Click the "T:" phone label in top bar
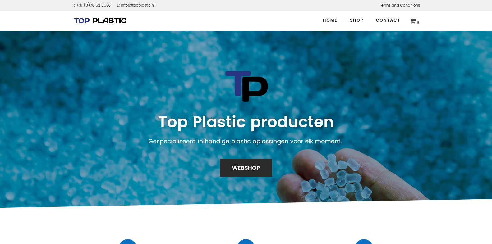Screen dimensions: 492x244 [73, 5]
